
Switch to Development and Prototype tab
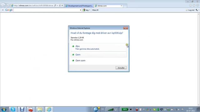pyautogui.click(x=79, y=6)
